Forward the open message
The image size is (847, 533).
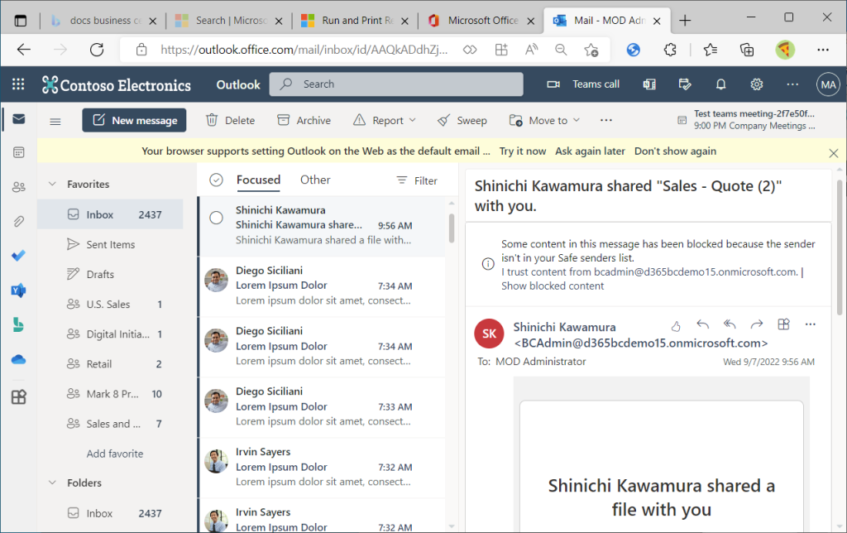[x=757, y=324]
